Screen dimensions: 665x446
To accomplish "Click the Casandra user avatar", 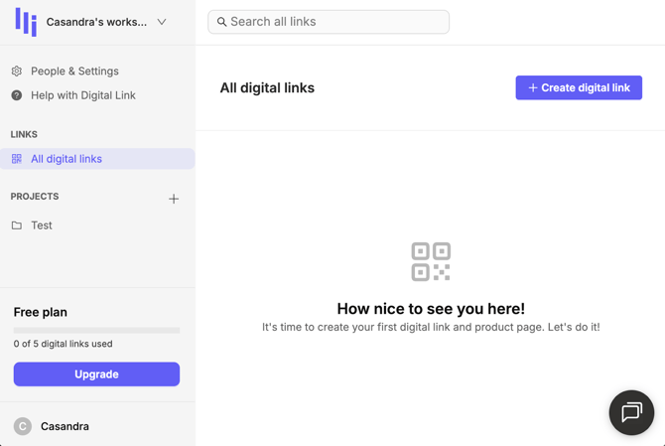I will click(23, 426).
